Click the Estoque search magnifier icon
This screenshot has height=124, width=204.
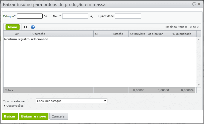(x=46, y=16)
